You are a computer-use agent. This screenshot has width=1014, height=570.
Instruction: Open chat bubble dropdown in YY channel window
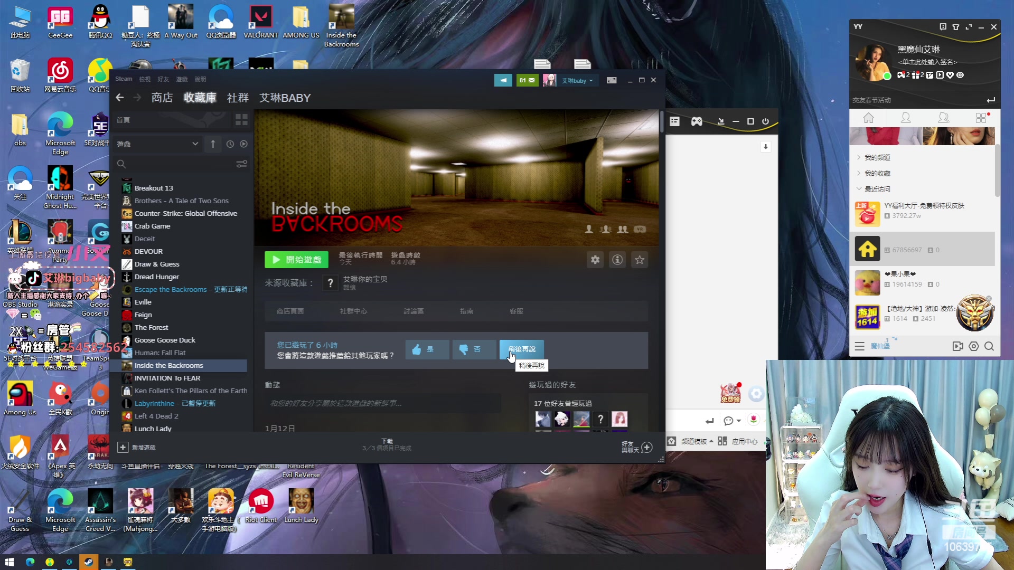[732, 421]
